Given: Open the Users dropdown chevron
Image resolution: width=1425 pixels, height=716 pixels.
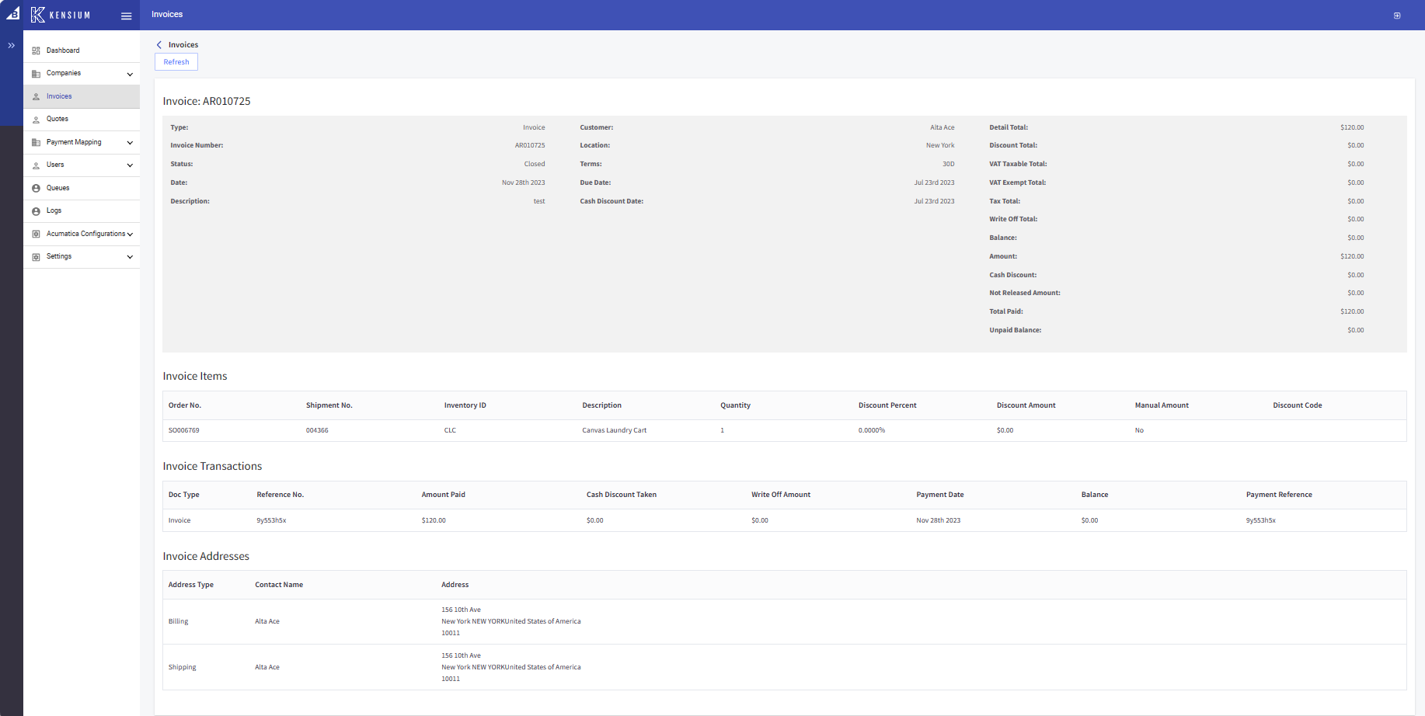Looking at the screenshot, I should tap(130, 165).
